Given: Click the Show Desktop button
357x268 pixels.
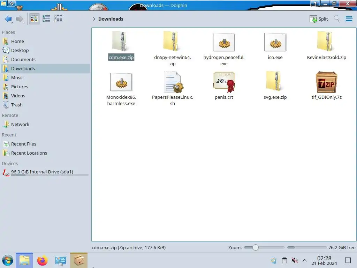Looking at the screenshot, I should pos(348,260).
